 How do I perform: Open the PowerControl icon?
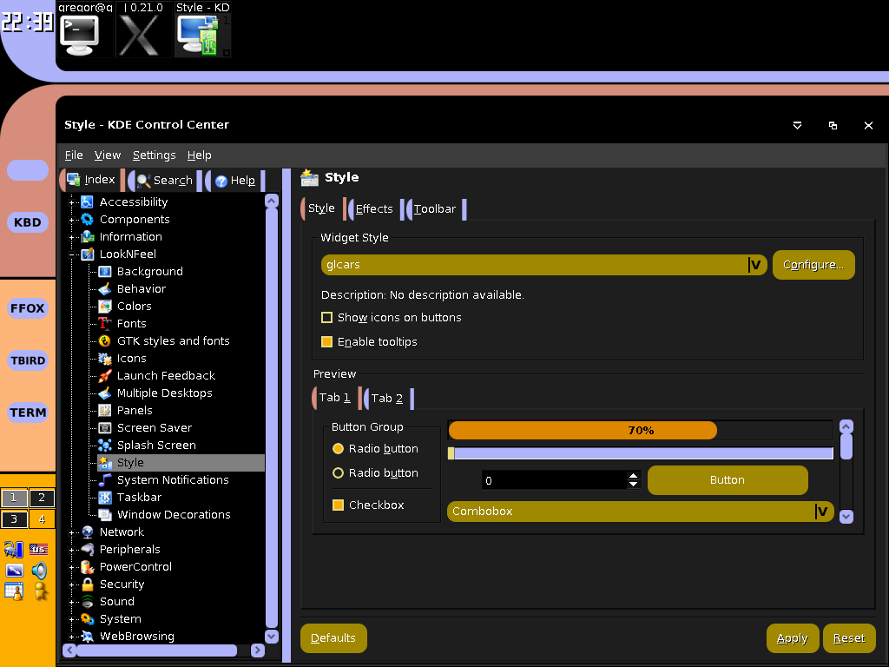(88, 567)
